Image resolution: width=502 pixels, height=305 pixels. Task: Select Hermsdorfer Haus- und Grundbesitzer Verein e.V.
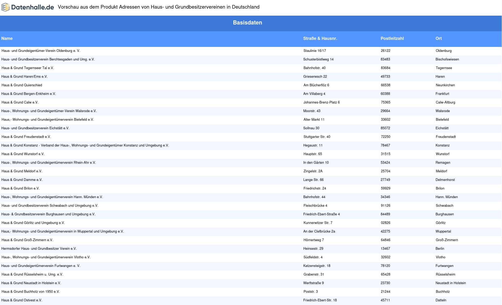coord(39,249)
